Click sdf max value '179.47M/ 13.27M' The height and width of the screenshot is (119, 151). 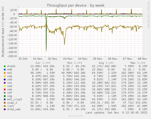click(134, 93)
